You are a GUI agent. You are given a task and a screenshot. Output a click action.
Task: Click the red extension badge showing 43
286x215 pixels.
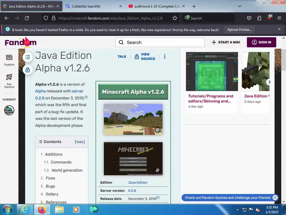coord(270,17)
